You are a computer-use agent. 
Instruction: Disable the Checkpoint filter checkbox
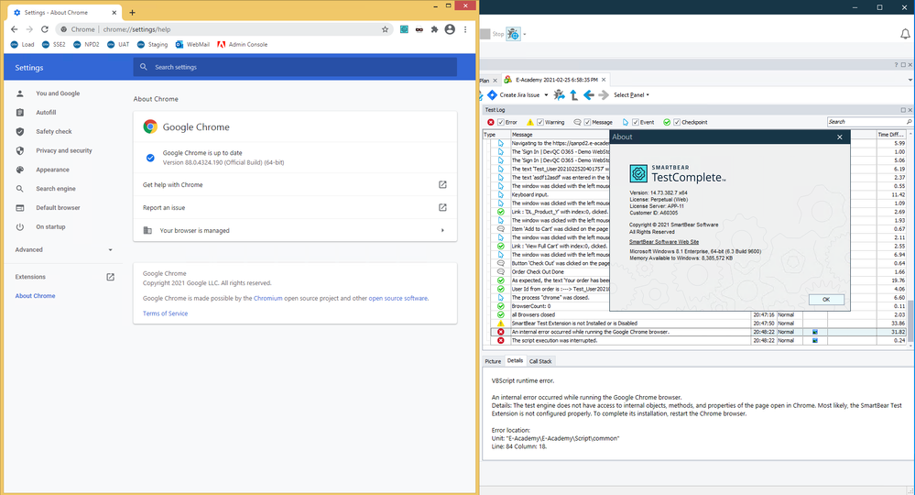pyautogui.click(x=677, y=122)
